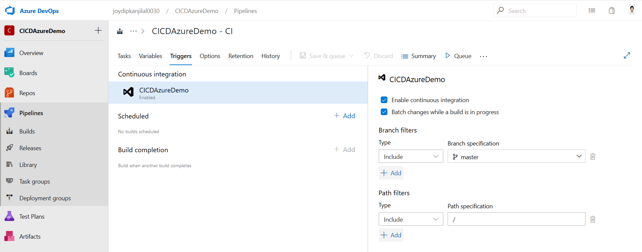Expand the Save & queue dropdown arrow
Image resolution: width=642 pixels, height=252 pixels.
pyautogui.click(x=351, y=56)
